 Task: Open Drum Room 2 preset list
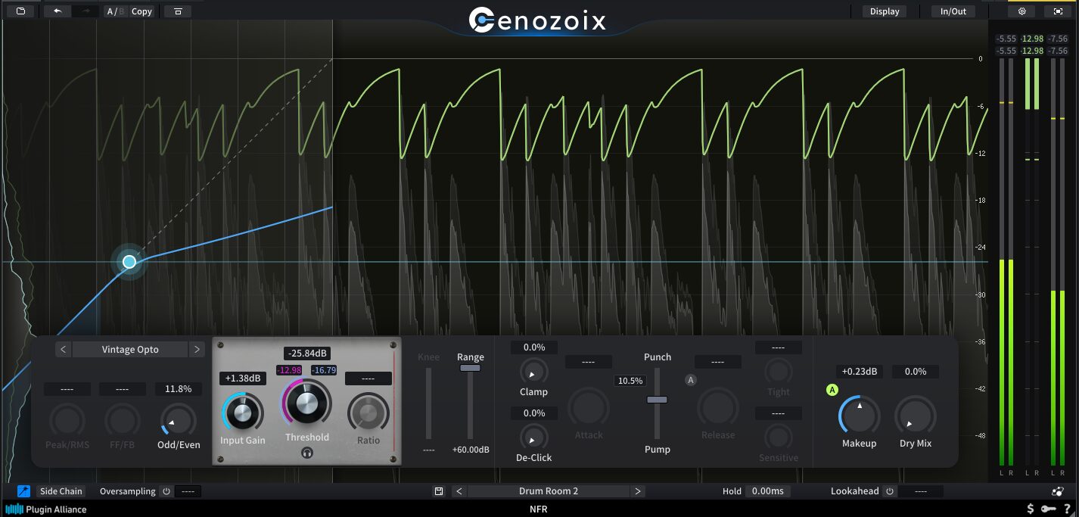[549, 491]
